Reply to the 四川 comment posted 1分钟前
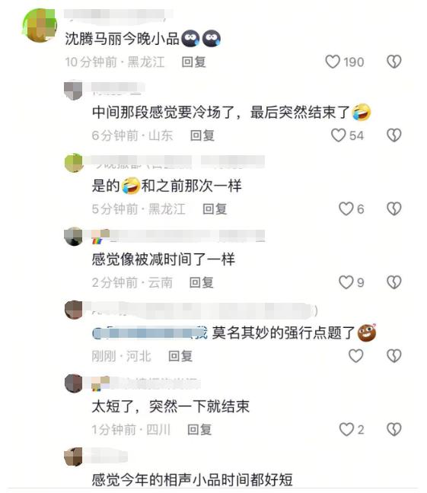Image resolution: width=427 pixels, height=493 pixels. 199,430
